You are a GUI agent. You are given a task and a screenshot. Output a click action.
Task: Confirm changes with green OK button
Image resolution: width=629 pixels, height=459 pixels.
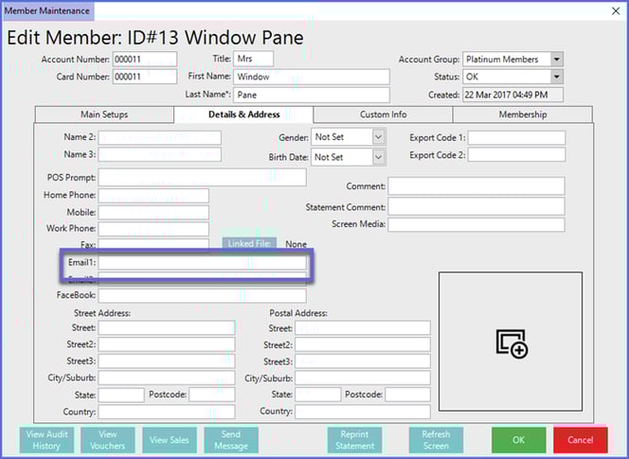518,440
